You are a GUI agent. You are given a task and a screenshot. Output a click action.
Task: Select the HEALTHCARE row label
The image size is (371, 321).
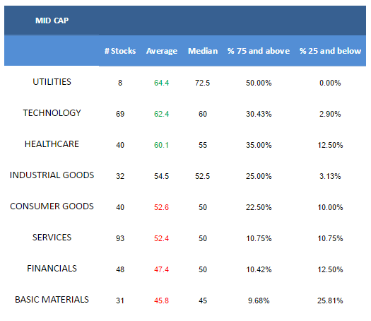[x=52, y=144]
